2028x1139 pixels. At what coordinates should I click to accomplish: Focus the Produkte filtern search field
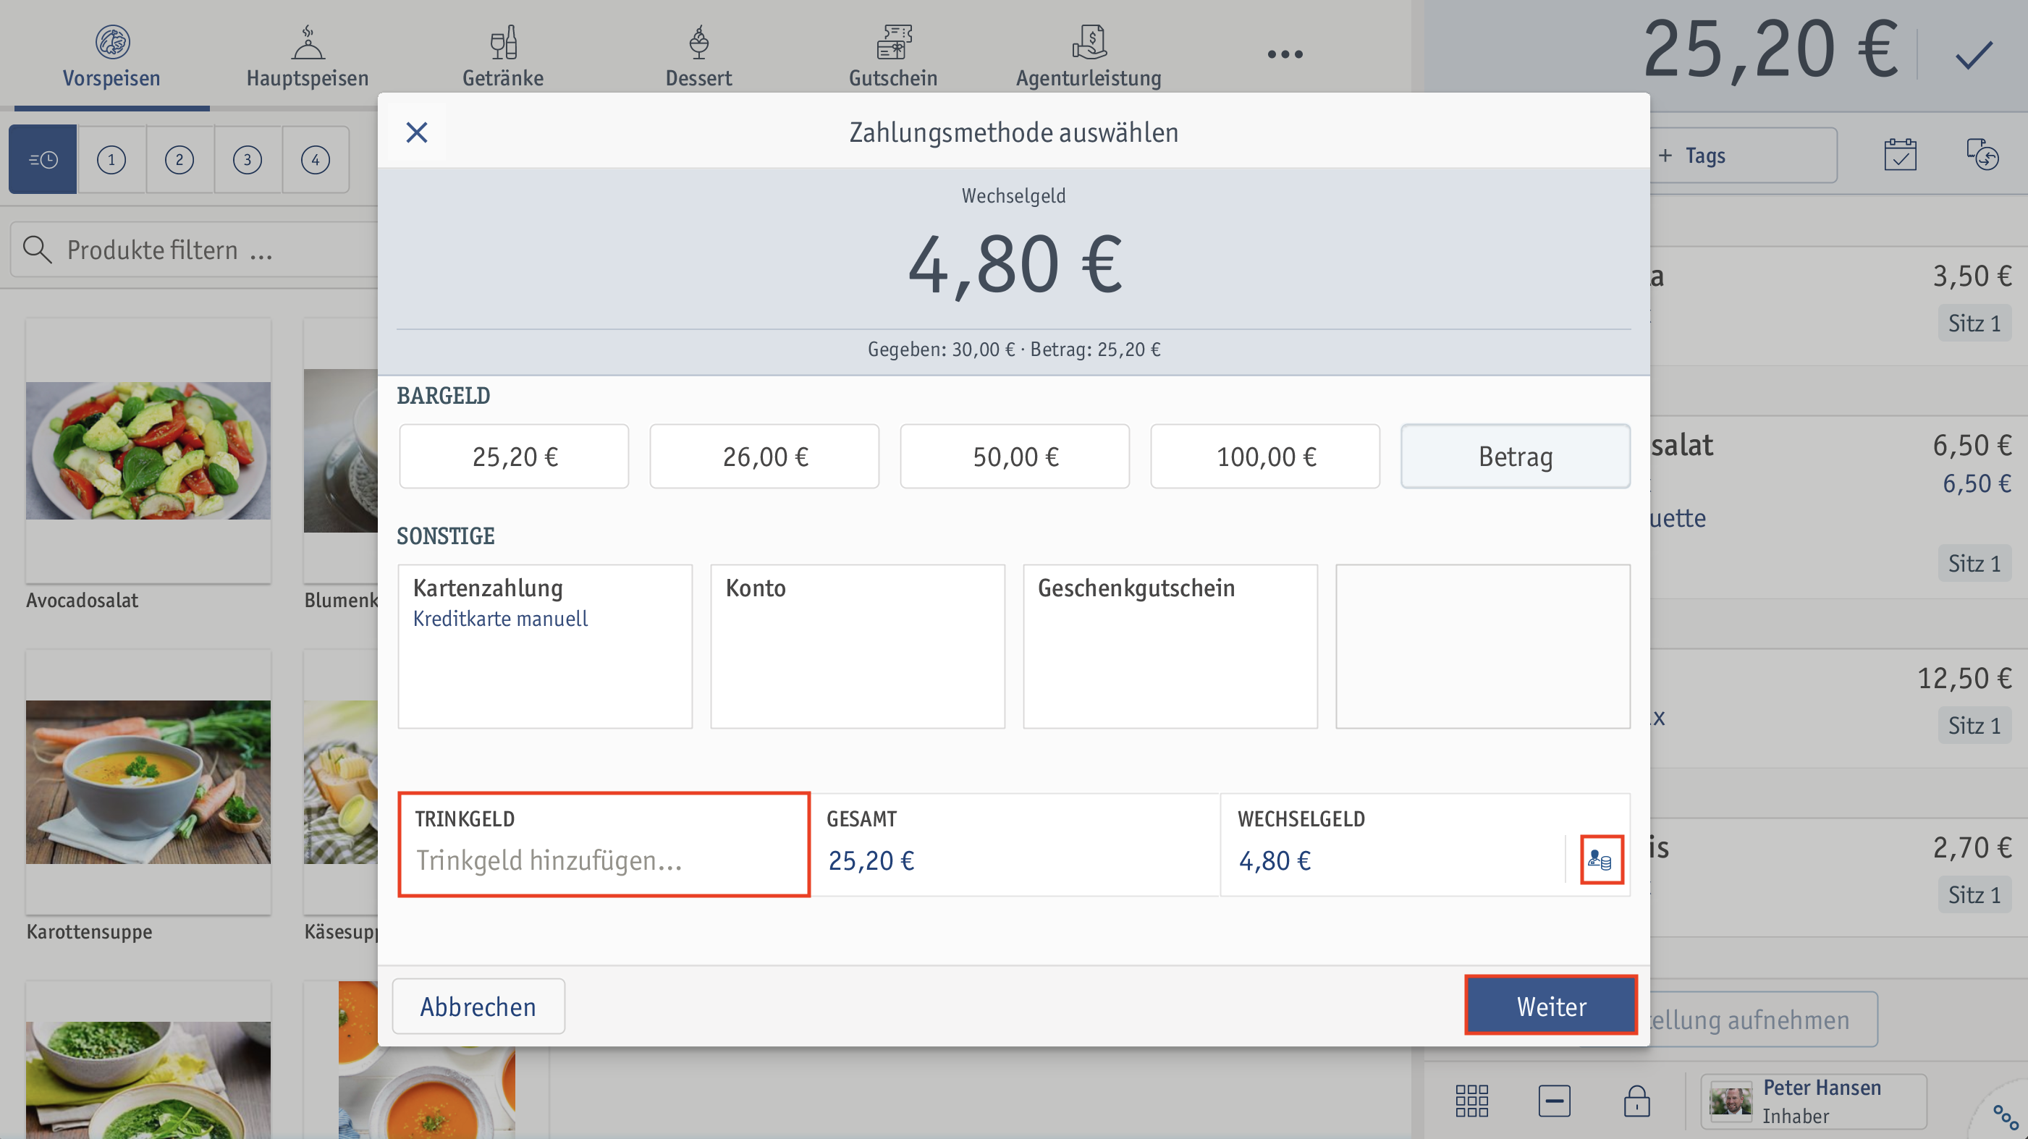click(194, 250)
